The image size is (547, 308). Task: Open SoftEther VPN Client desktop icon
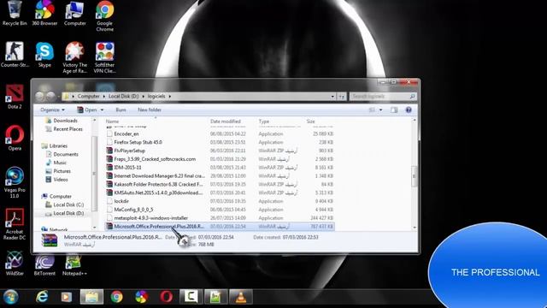click(104, 57)
